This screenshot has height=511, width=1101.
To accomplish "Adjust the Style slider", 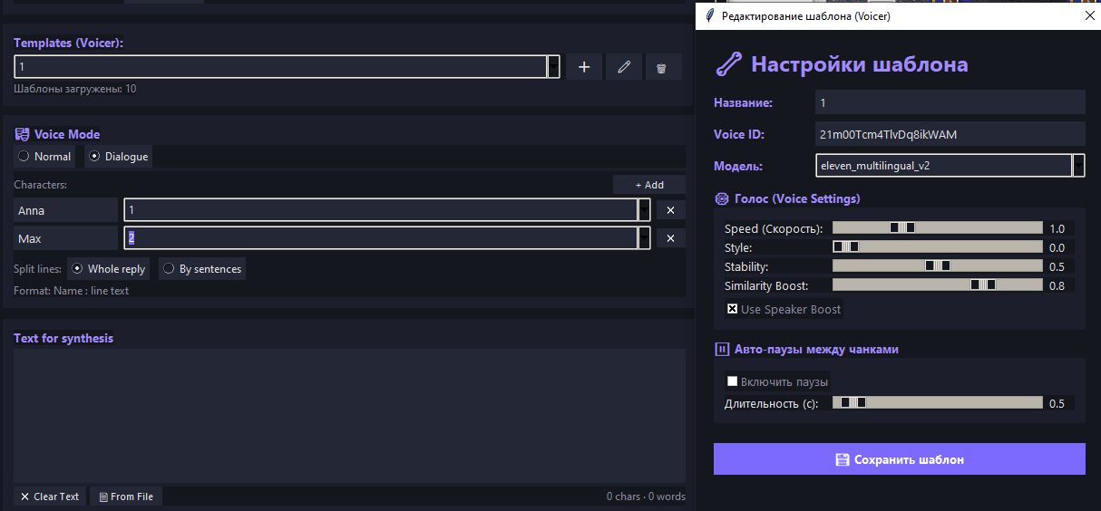I will point(938,247).
